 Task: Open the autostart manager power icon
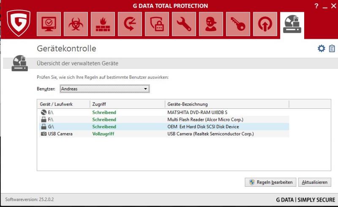click(x=265, y=24)
